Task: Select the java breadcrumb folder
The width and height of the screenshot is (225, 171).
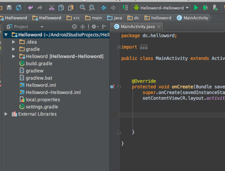Action: click(x=115, y=18)
